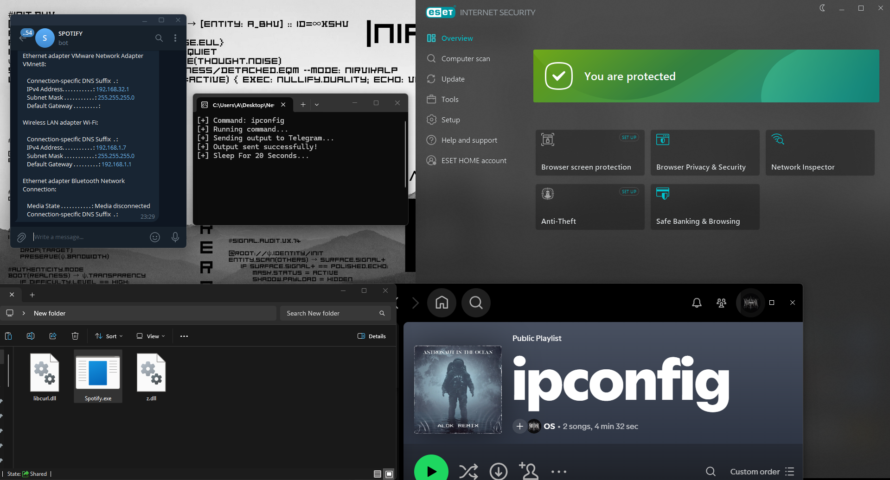Image resolution: width=890 pixels, height=480 pixels.
Task: Open Spotify user profile avatar
Action: (750, 303)
